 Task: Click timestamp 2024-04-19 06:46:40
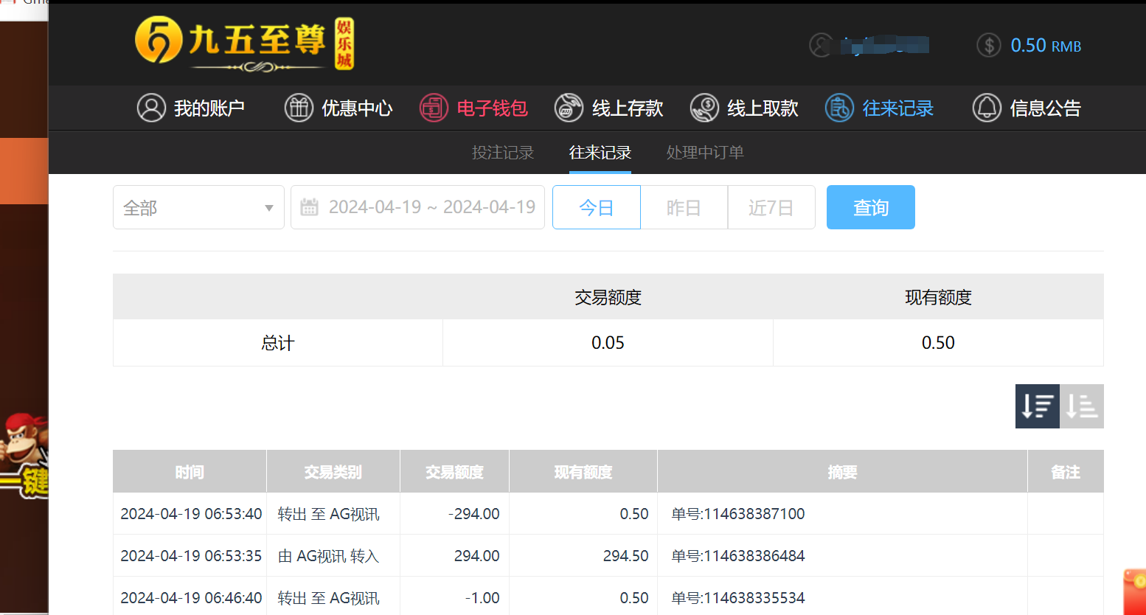(x=191, y=598)
